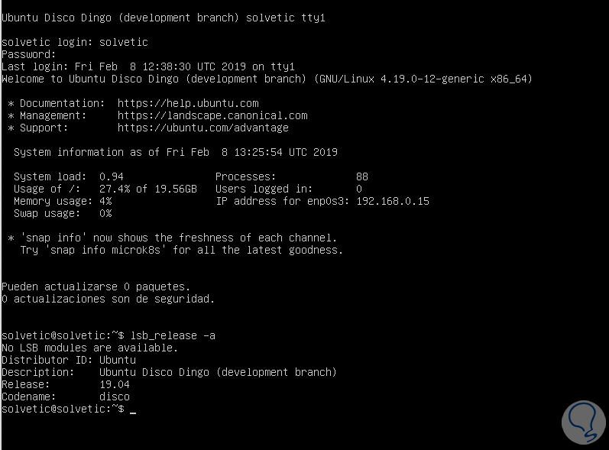Click the 'No LSB modules are available' line
Image resolution: width=609 pixels, height=450 pixels.
tap(89, 348)
